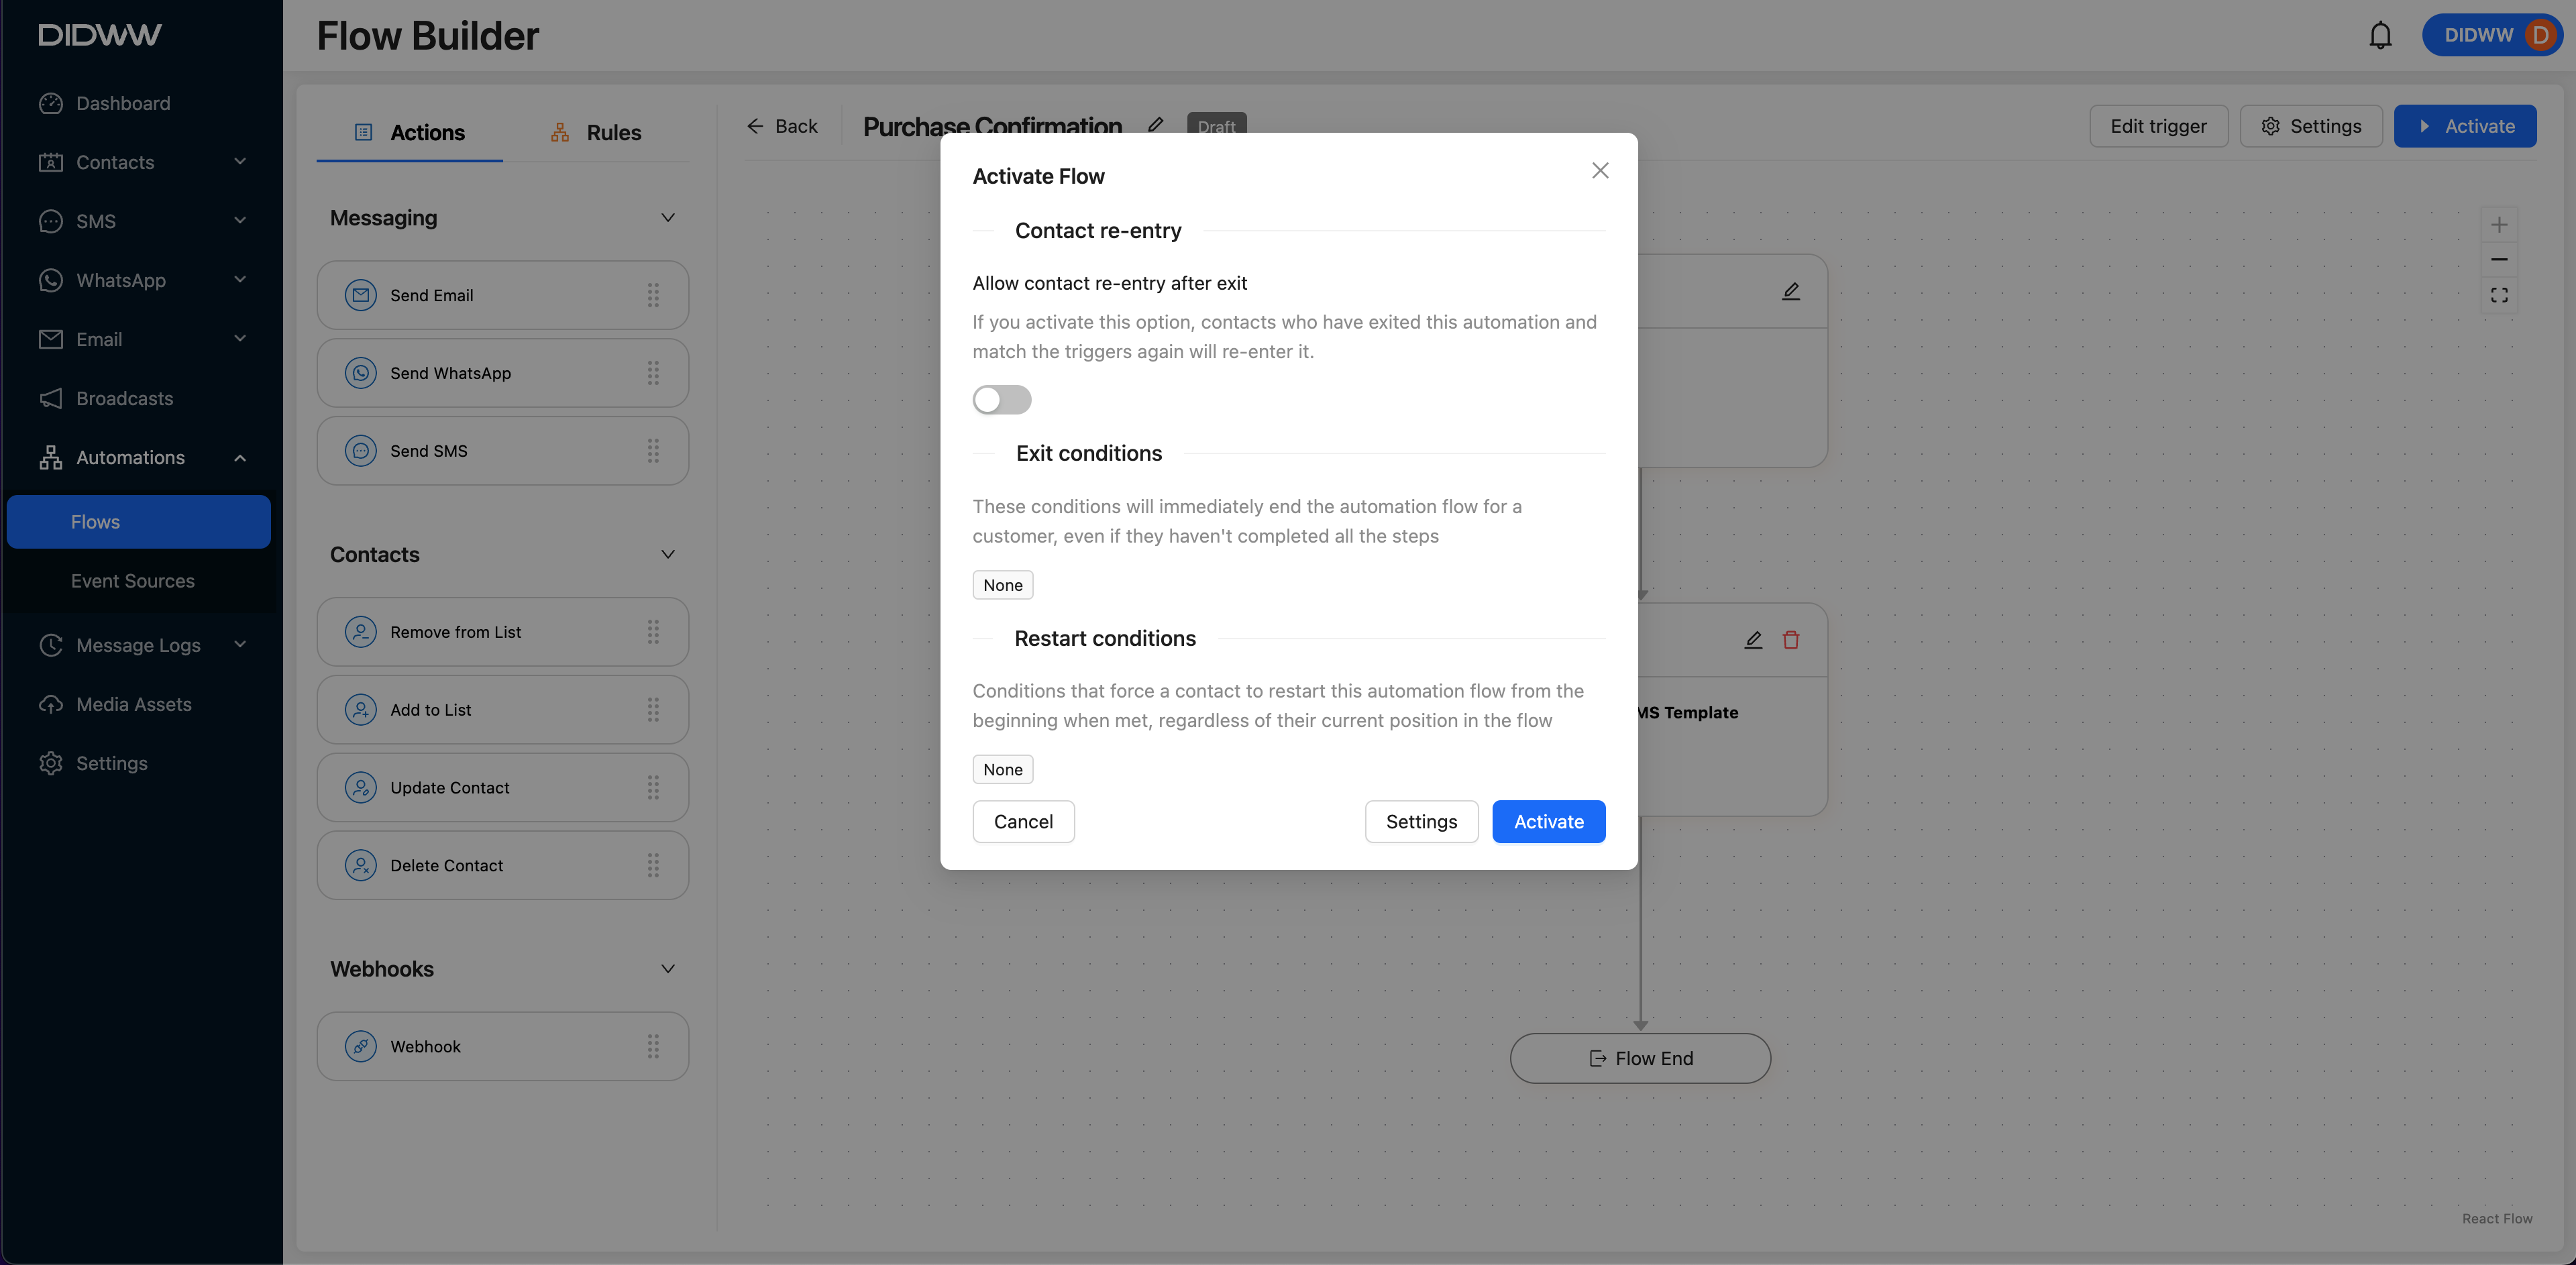2576x1265 pixels.
Task: Click the blue Activate button in the dialog
Action: (1548, 821)
